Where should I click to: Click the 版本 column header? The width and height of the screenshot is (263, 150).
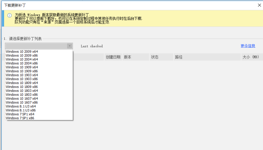[x=128, y=57]
